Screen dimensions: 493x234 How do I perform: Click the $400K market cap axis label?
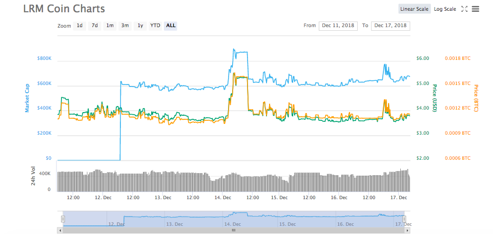tap(45, 108)
